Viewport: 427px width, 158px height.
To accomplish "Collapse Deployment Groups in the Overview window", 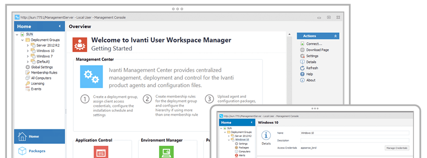I will [22, 40].
